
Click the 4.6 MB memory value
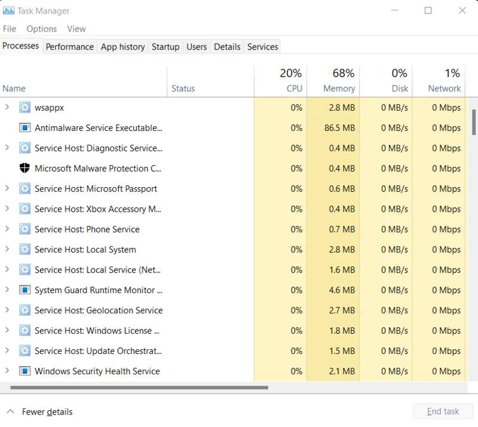tap(342, 290)
